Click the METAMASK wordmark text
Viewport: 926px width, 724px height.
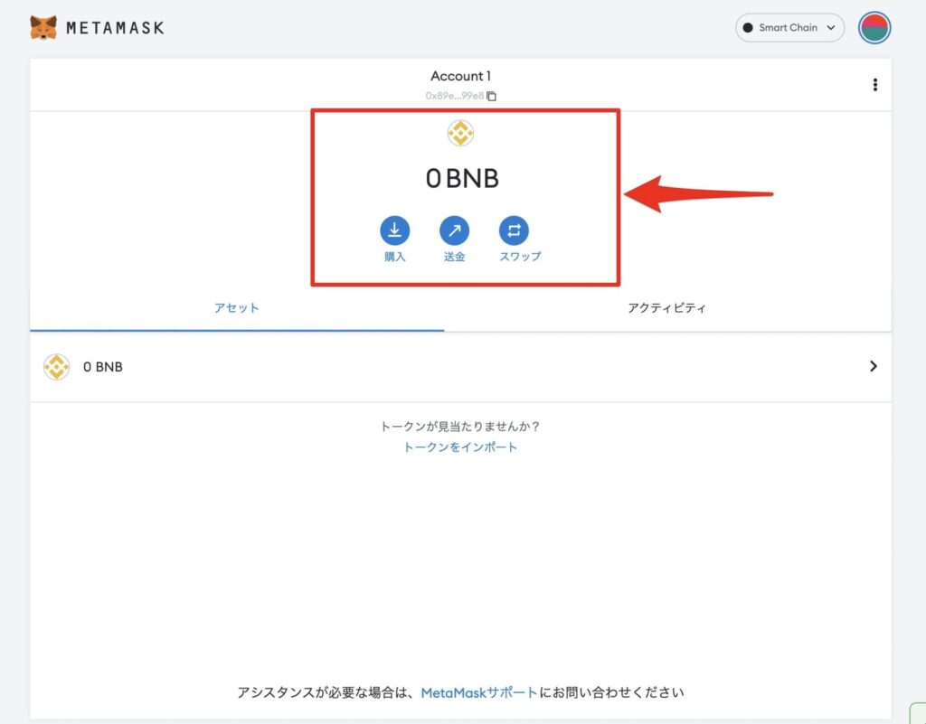(x=115, y=28)
